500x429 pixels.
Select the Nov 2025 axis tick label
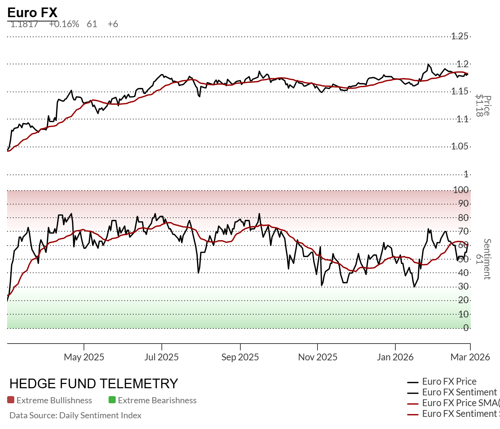[317, 357]
